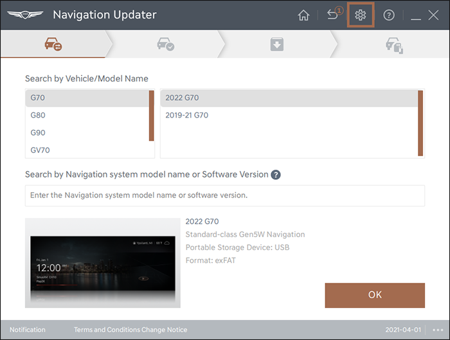
Task: Choose the 2022 G70 model
Action: coord(289,98)
